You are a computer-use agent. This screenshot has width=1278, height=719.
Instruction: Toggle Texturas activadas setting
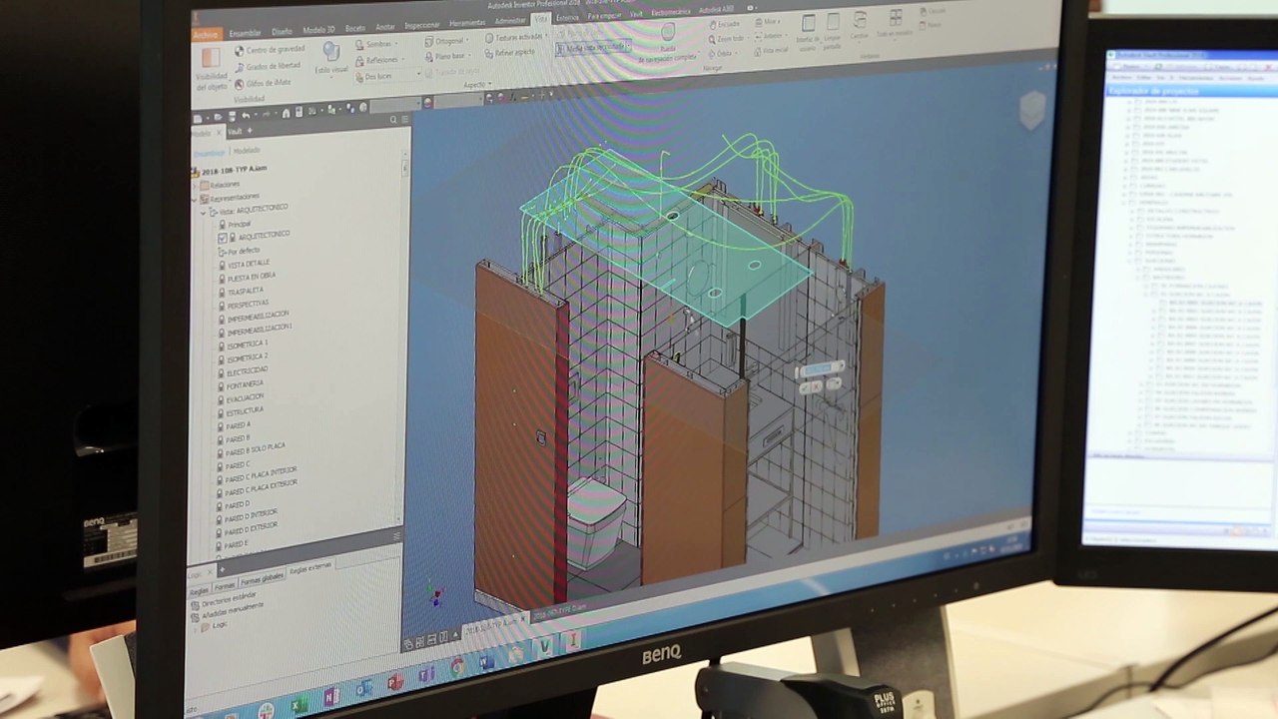514,38
